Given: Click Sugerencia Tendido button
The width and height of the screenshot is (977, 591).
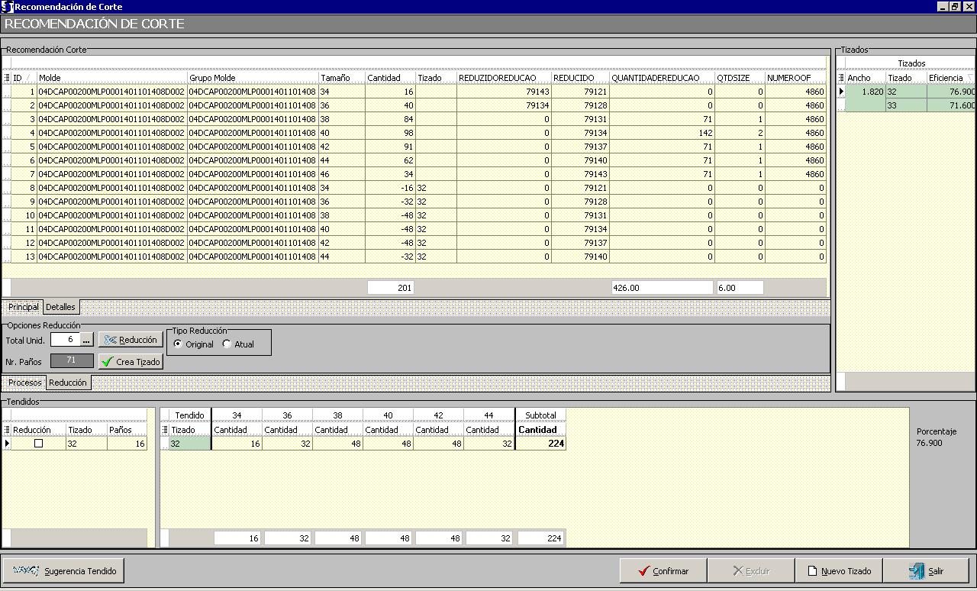Looking at the screenshot, I should coord(63,570).
